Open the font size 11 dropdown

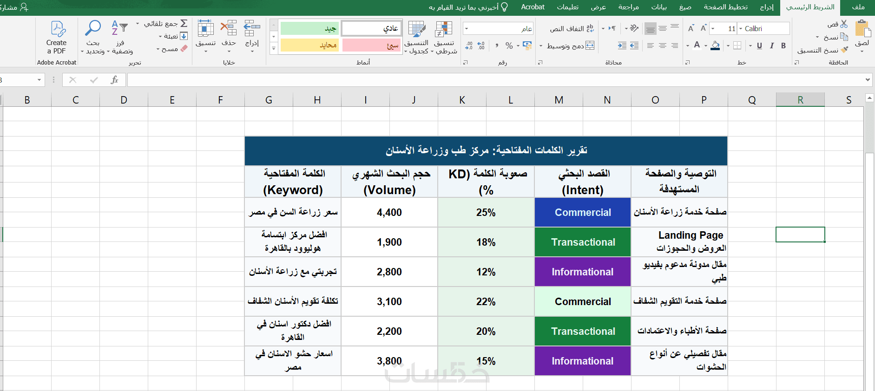click(713, 28)
